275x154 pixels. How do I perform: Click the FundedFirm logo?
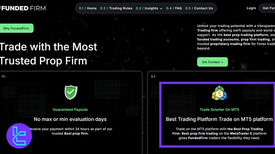23,8
